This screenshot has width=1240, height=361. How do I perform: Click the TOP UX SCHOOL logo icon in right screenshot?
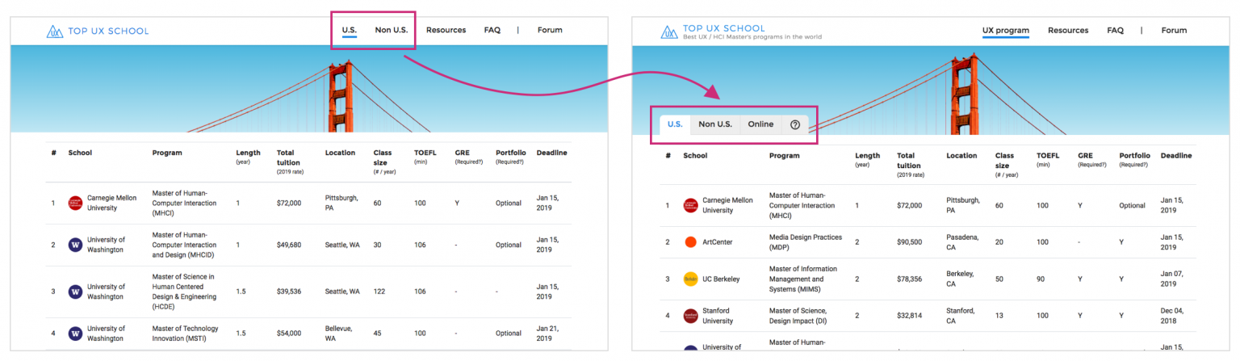(x=669, y=31)
